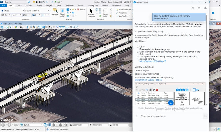The width and height of the screenshot is (222, 132).
Task: Toggle view 8 button in view groups
Action: [66, 125]
